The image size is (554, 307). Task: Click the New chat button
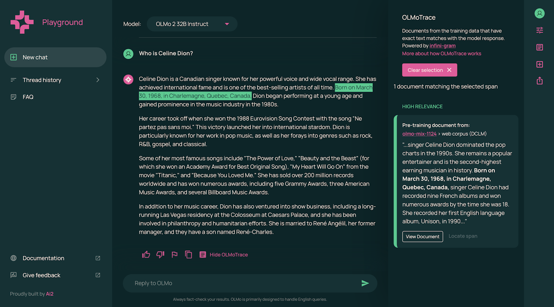coord(55,57)
